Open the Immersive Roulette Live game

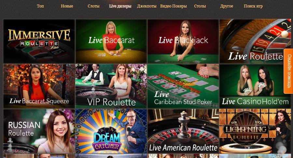[x=39, y=41]
